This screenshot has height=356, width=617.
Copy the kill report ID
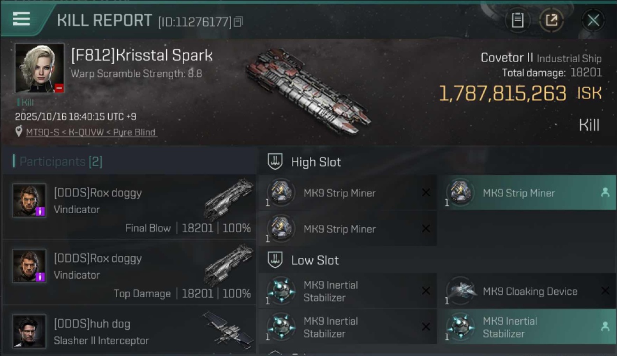(238, 21)
